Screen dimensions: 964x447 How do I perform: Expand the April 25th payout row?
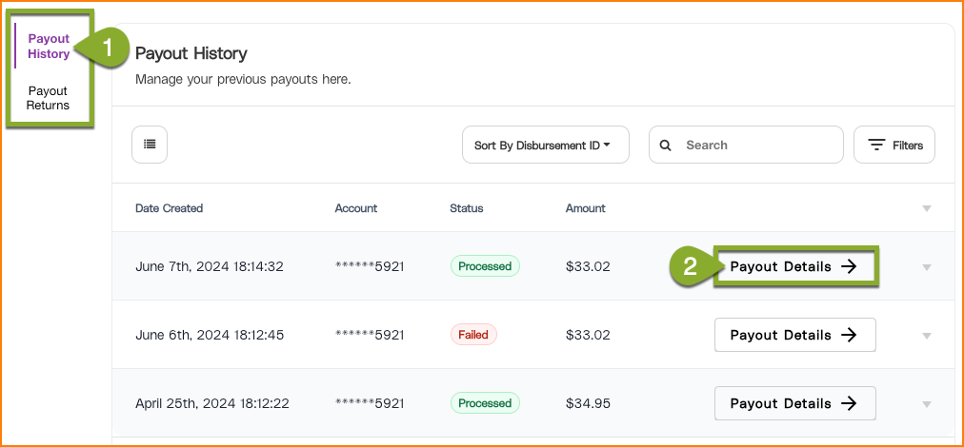tap(926, 404)
